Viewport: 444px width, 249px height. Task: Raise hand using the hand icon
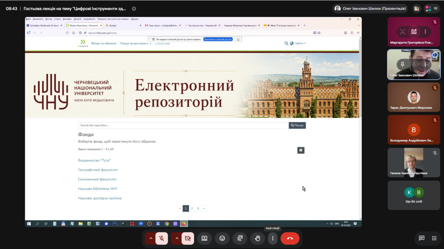pos(257,238)
